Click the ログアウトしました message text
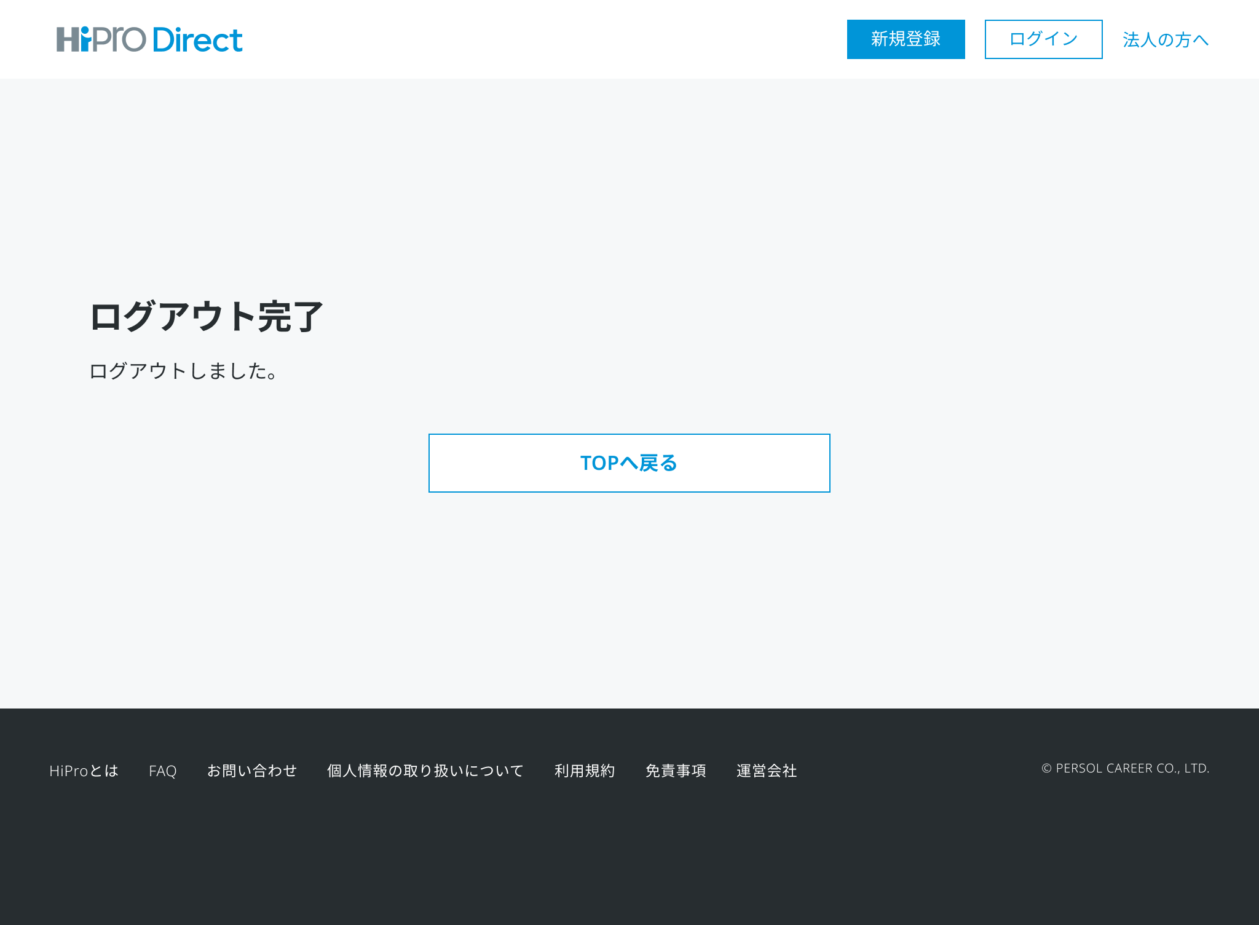This screenshot has width=1259, height=925. pyautogui.click(x=184, y=371)
